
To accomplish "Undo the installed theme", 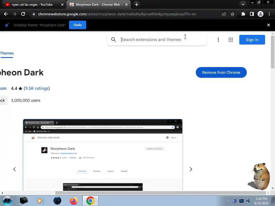I will click(x=78, y=25).
